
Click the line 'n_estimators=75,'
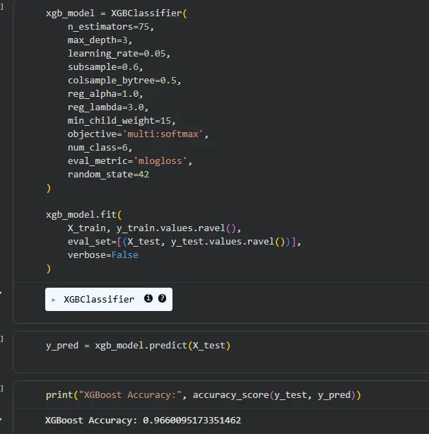coord(111,27)
